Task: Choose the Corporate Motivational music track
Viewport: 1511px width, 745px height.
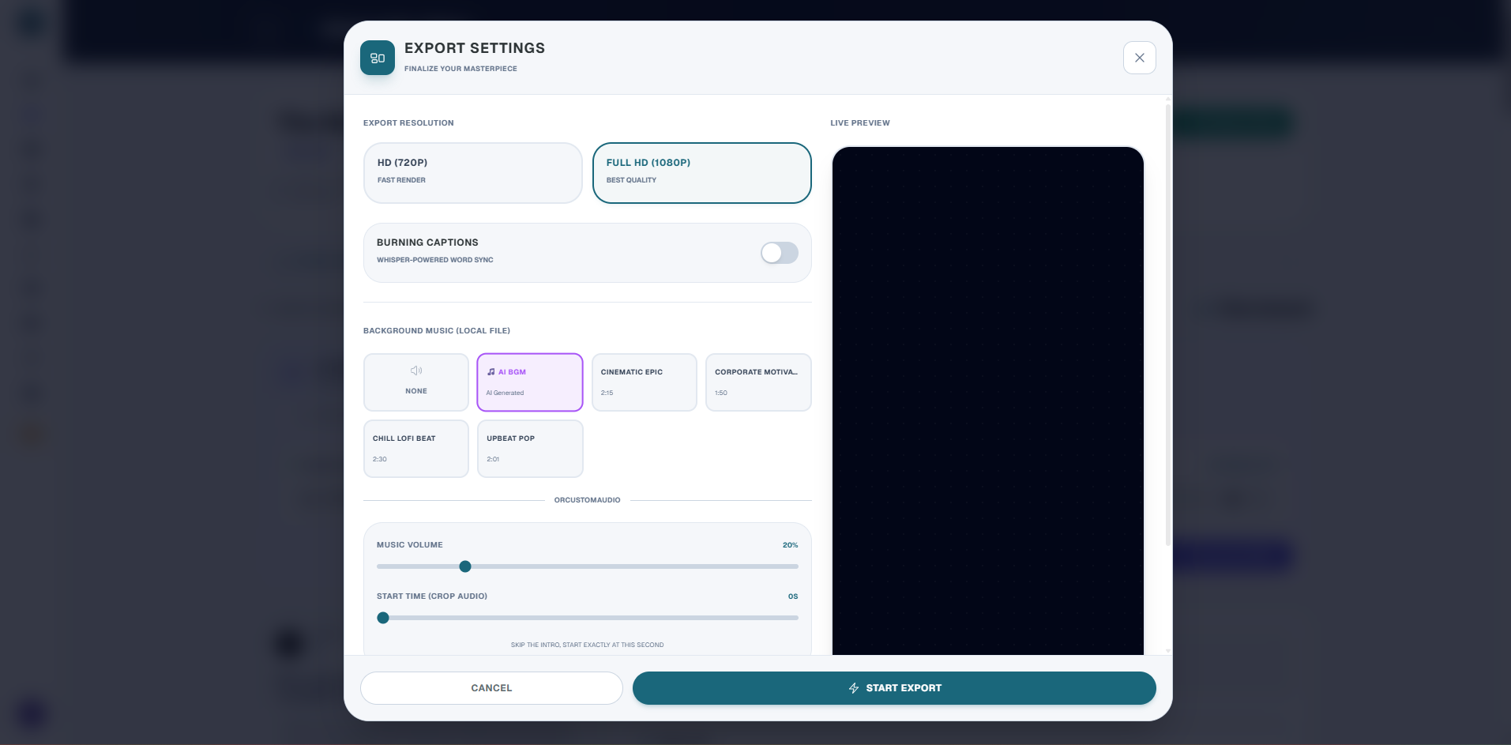Action: click(758, 382)
